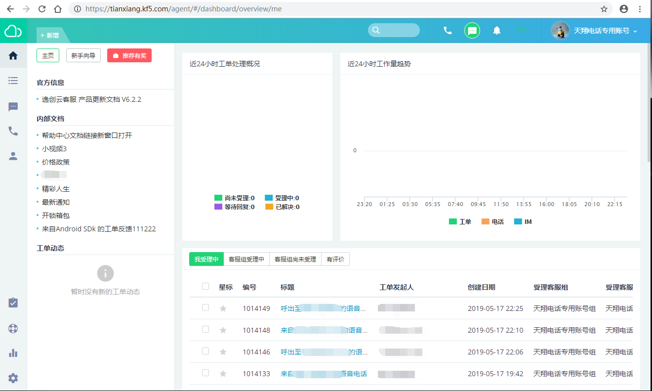
Task: Click the green IM chat bubble icon
Action: click(x=472, y=31)
